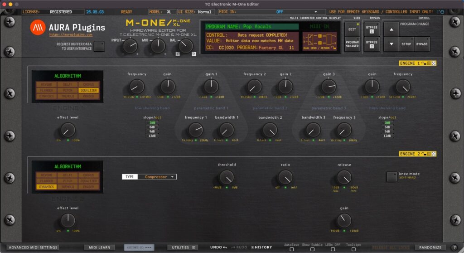Click the parametric gain 3 knob

tap(329, 87)
